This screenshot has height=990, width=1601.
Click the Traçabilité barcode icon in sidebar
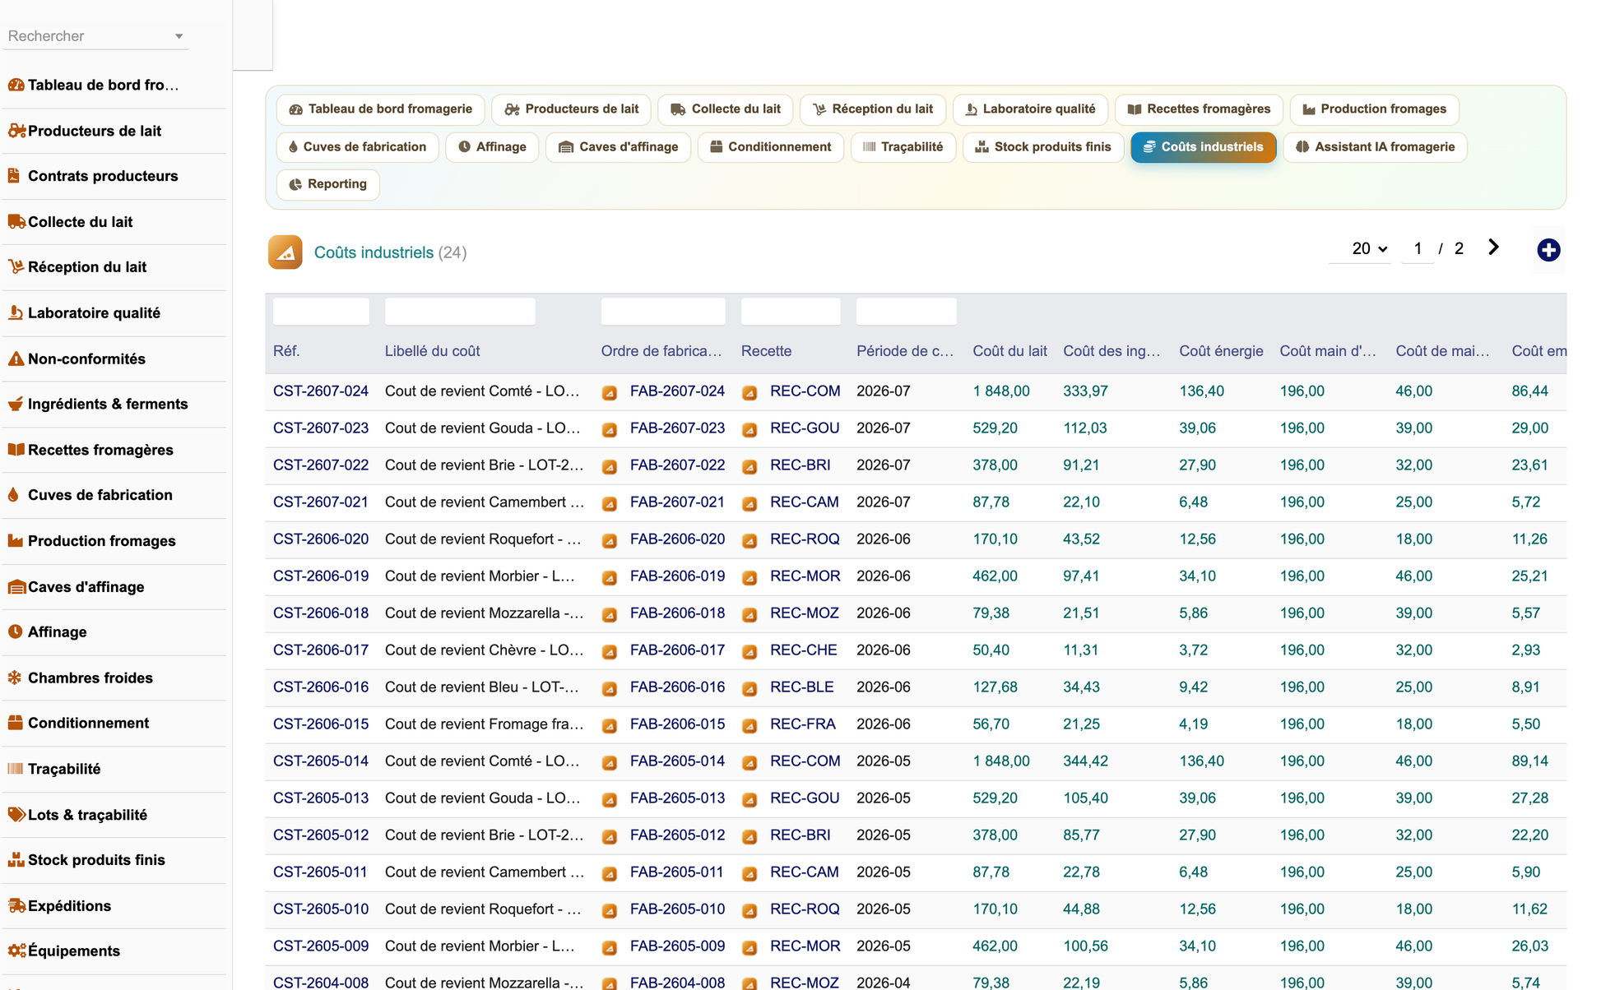[15, 769]
